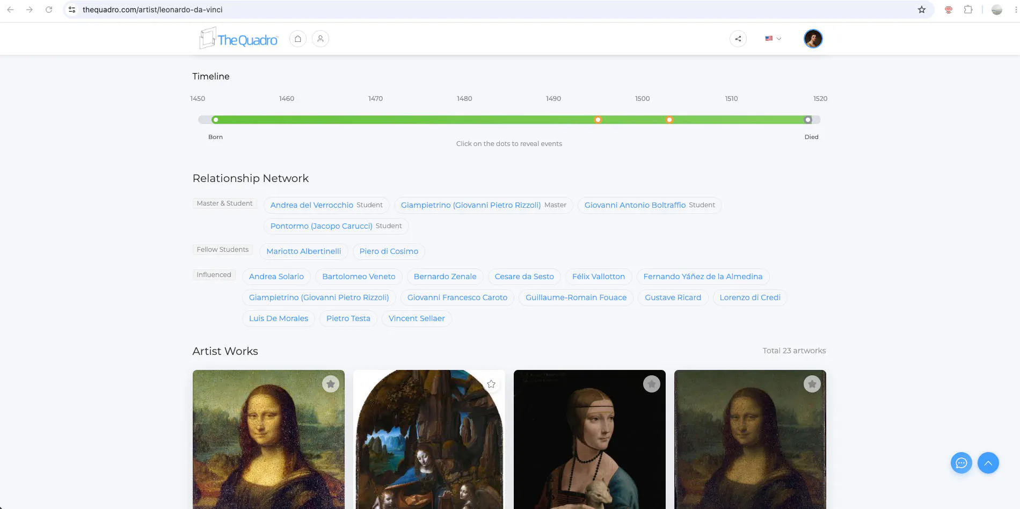Click the Influenced category label

(214, 275)
